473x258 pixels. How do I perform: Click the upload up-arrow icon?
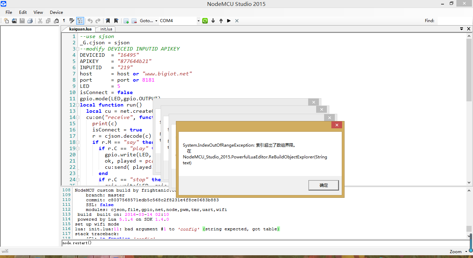click(x=221, y=21)
